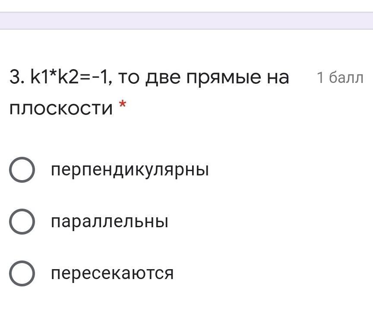Click the word плоскости in question
Viewport: 373px width, 324px height.
tap(61, 108)
